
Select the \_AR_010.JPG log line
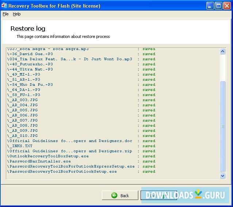click(x=81, y=136)
